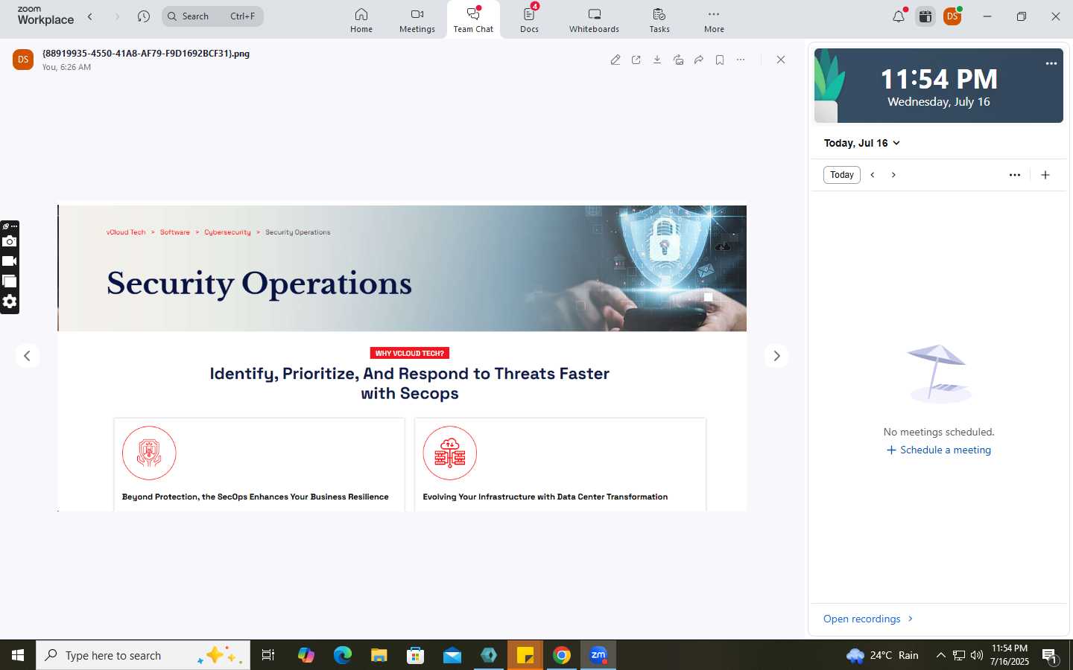
Task: Click the gallery icon on left tool strip
Action: 10,281
